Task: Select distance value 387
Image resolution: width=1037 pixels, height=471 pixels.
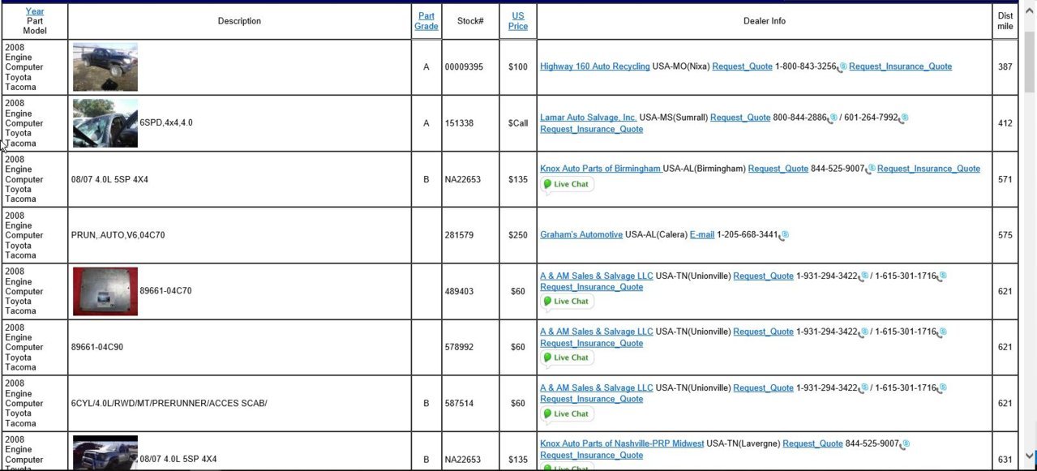Action: 1005,67
